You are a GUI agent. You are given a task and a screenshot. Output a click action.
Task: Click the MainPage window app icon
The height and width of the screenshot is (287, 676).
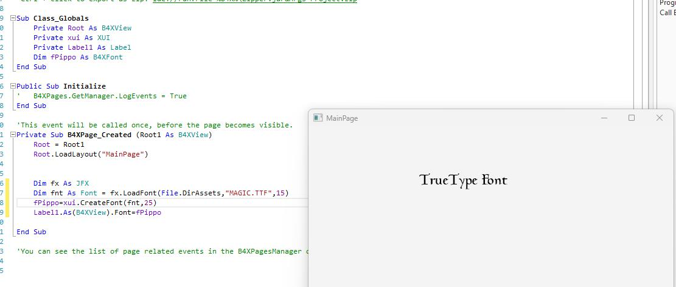[x=318, y=118]
